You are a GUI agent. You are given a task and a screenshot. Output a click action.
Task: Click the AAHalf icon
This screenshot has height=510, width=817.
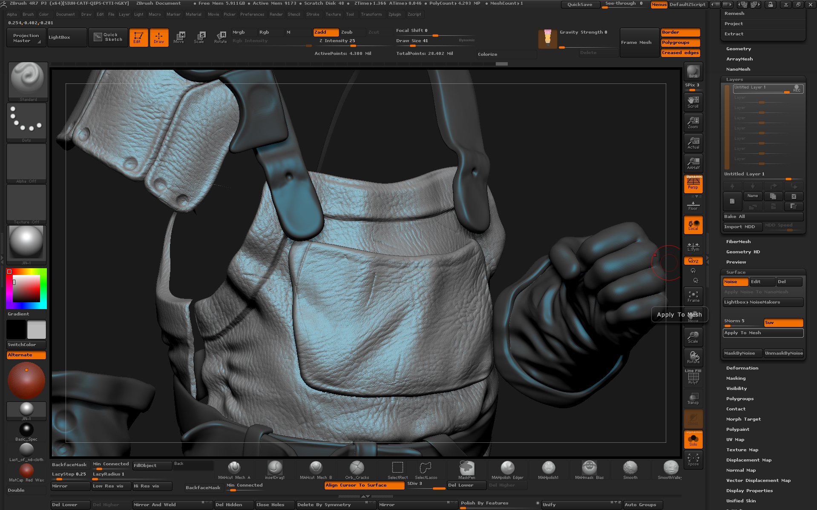[693, 163]
